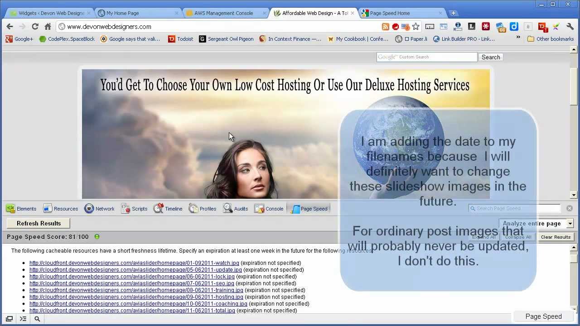The image size is (580, 326).
Task: Open the Network panel
Action: click(x=99, y=209)
